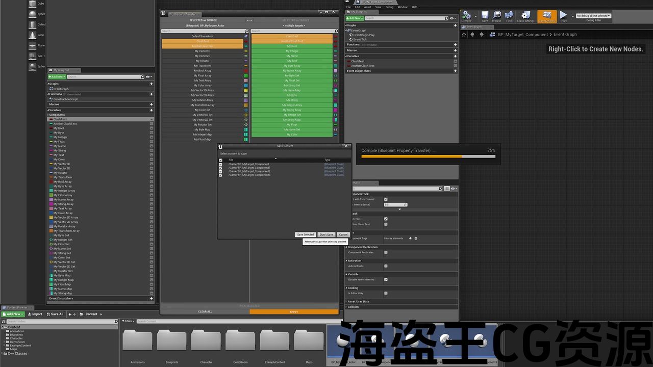Toggle the Auto Activate checkbox

[386, 266]
